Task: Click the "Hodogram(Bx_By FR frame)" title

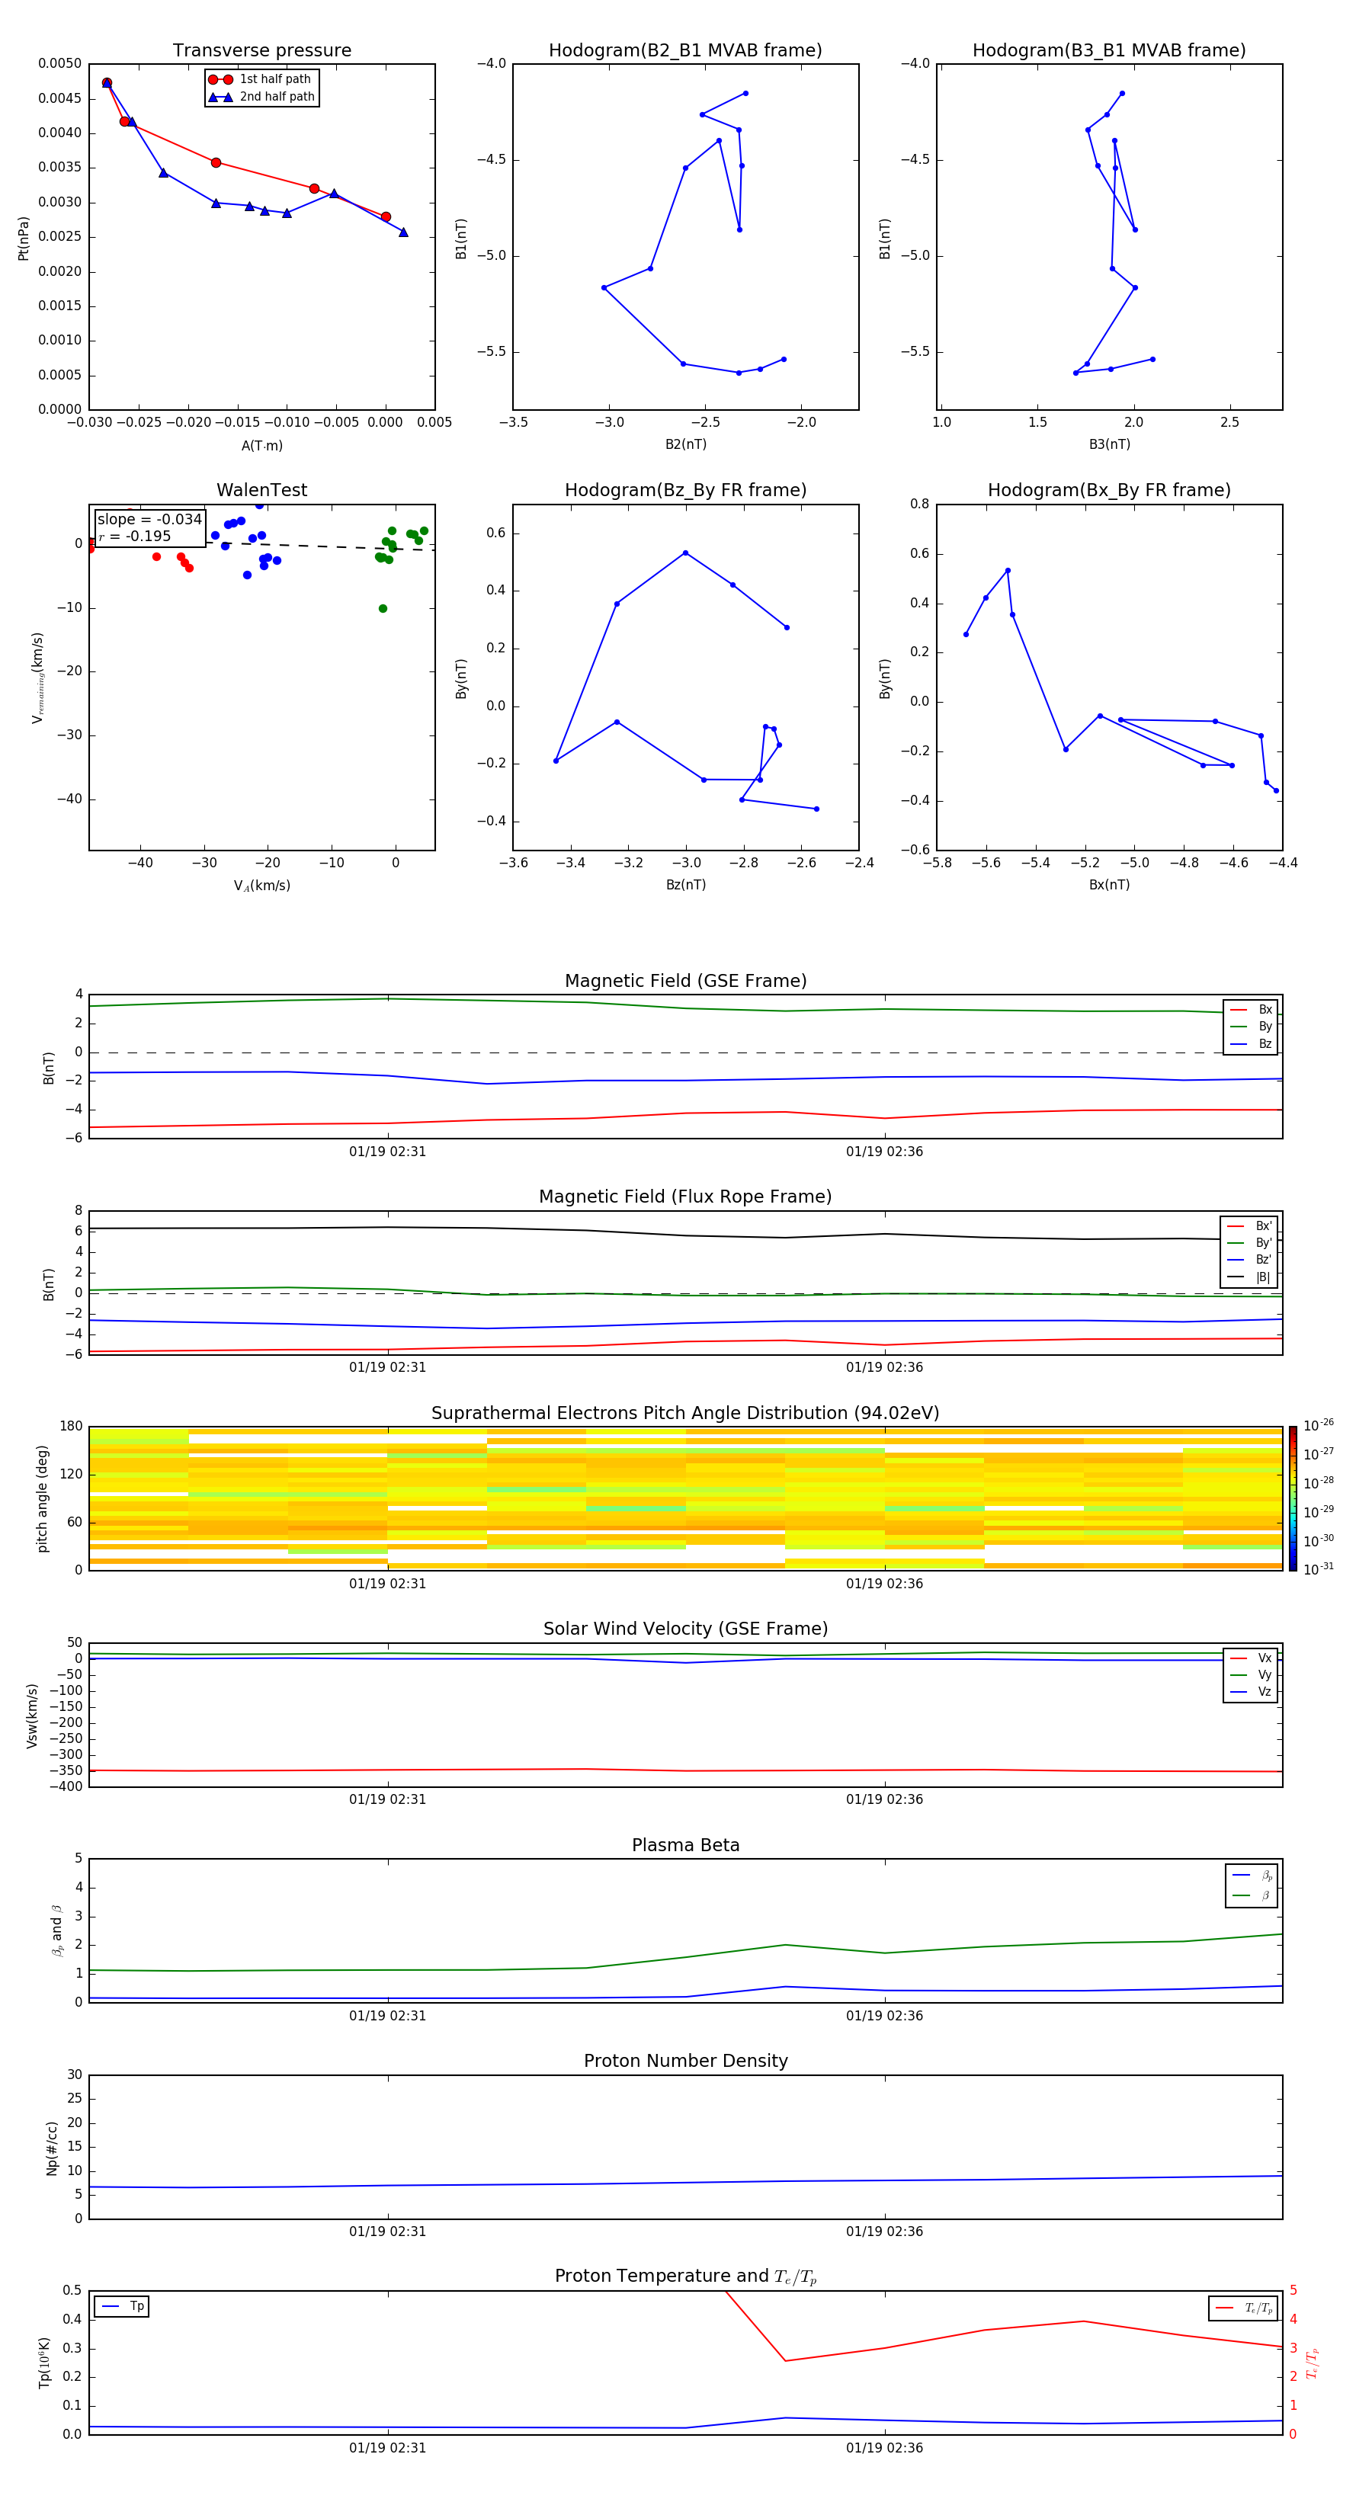Action: [1109, 490]
